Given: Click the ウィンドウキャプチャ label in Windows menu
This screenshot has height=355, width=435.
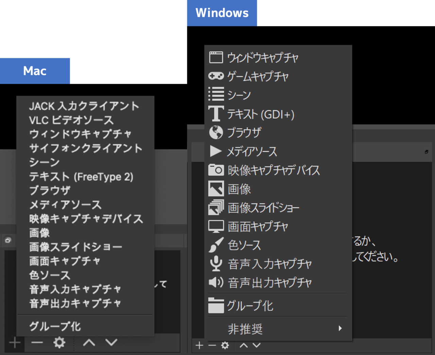Looking at the screenshot, I should 263,58.
